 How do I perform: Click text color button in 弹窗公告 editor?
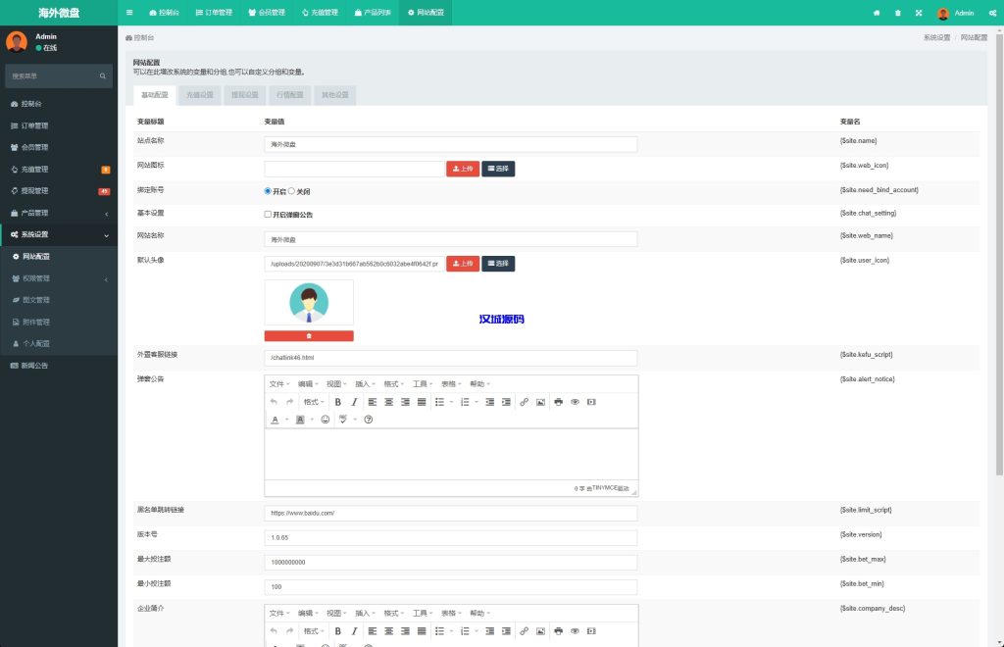click(275, 420)
